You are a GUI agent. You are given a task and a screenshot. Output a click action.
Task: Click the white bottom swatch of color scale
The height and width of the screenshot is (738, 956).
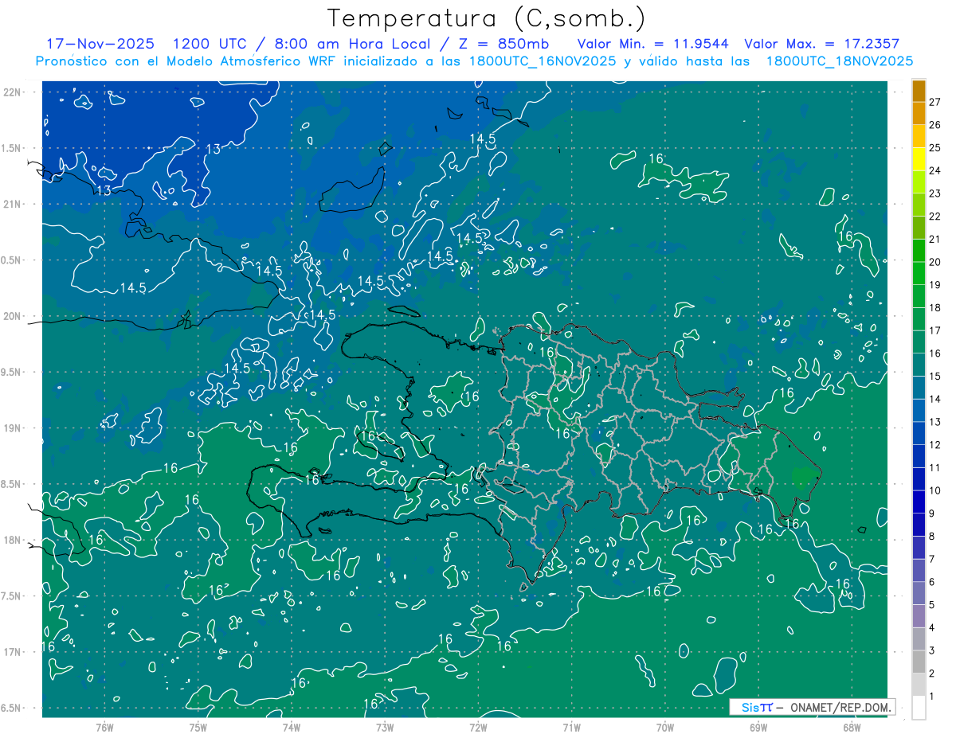[919, 708]
